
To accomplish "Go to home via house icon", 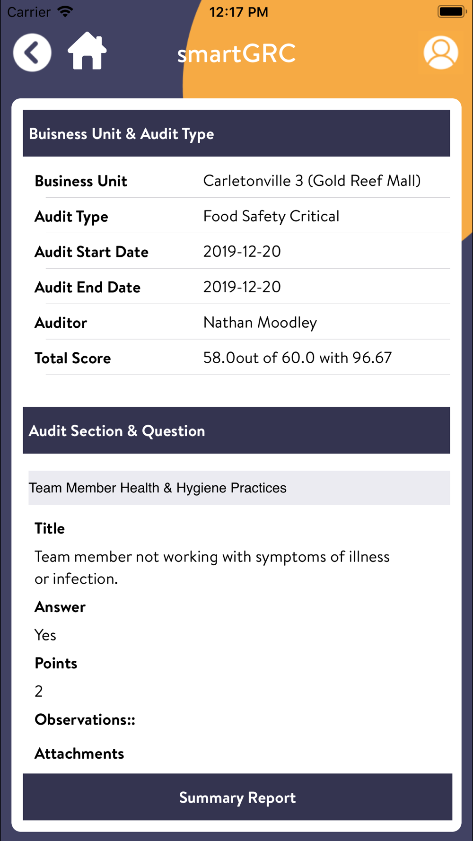I will (87, 51).
